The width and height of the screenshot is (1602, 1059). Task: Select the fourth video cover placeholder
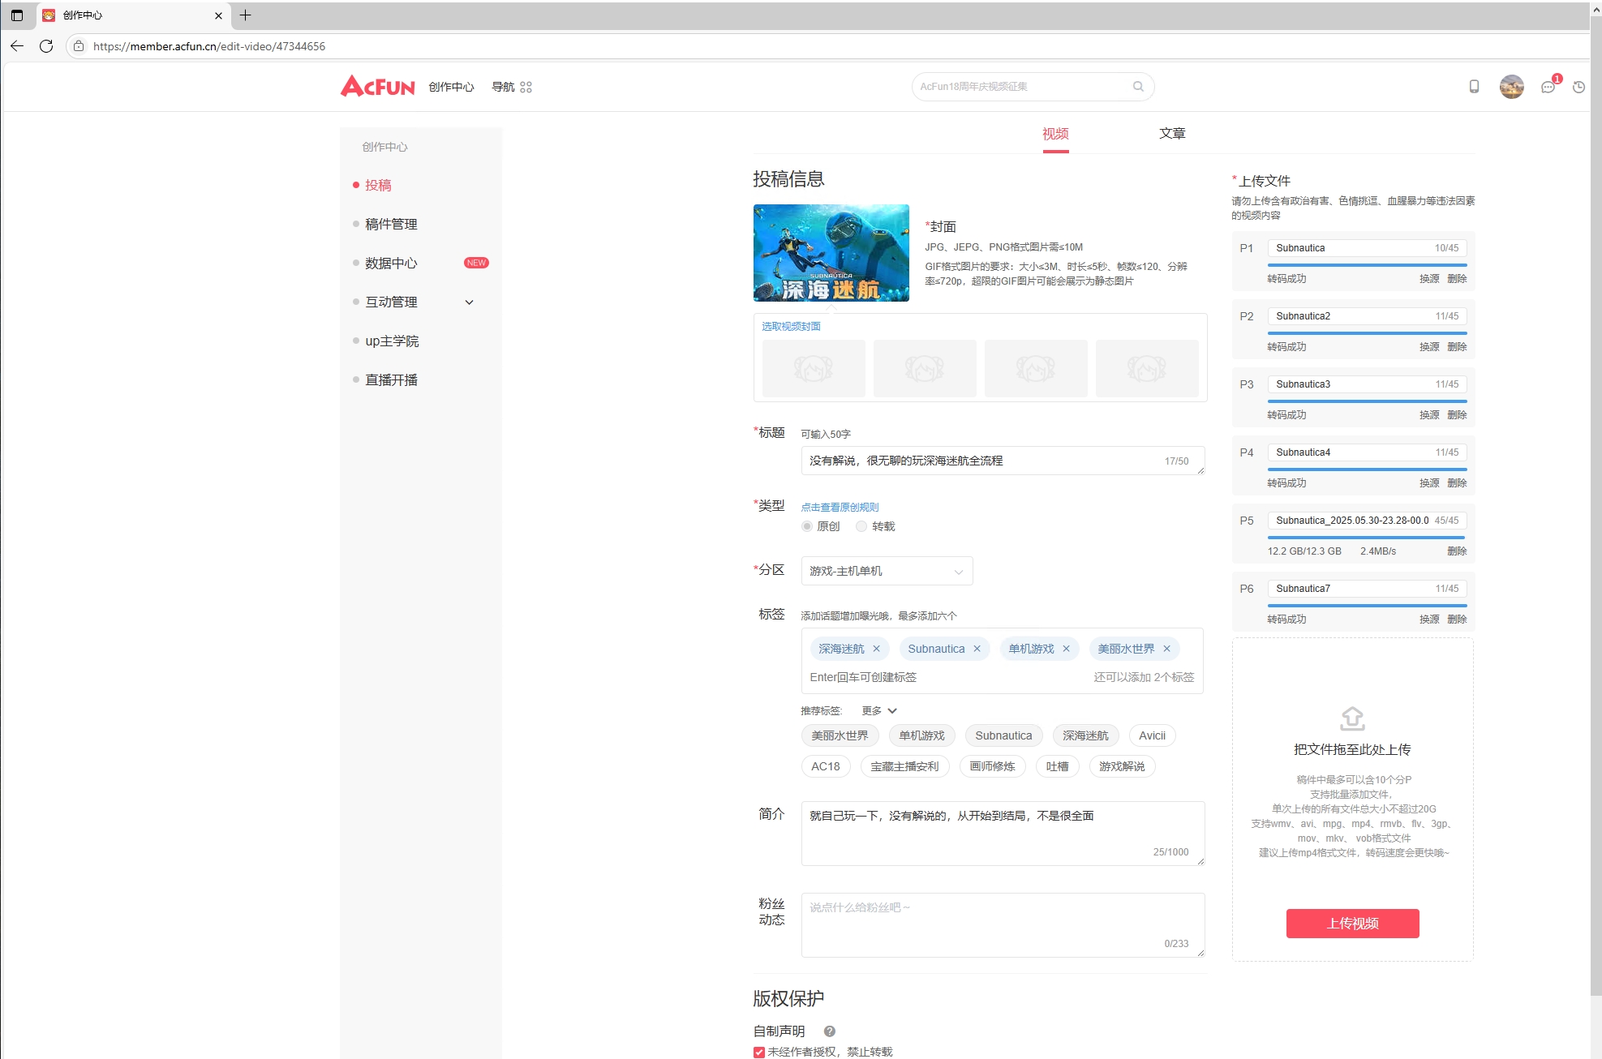(1147, 369)
